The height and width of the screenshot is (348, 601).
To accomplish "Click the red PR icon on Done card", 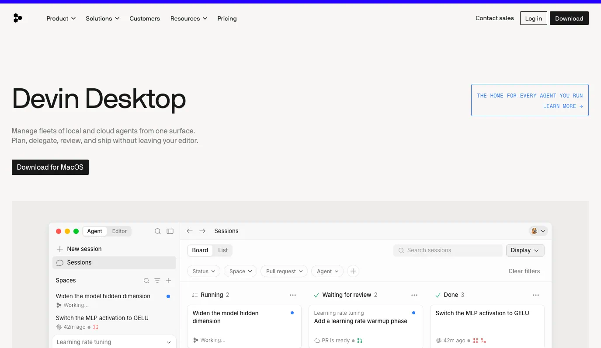I will click(476, 341).
